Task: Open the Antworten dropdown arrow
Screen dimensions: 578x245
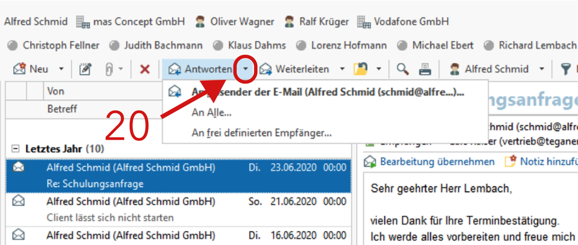Action: 246,69
